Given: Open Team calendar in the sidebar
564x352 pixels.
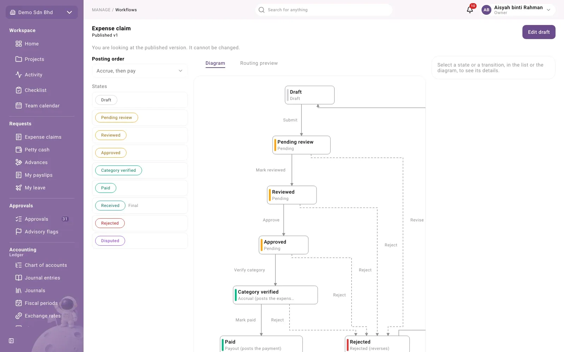Looking at the screenshot, I should point(42,106).
